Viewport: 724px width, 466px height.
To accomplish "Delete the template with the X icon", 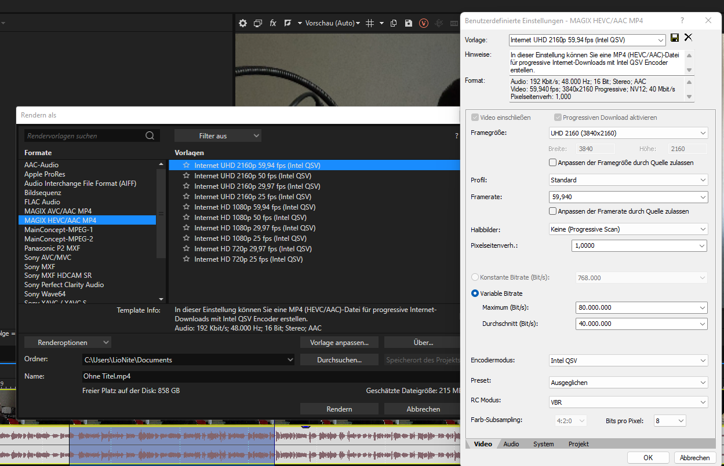I will [688, 38].
